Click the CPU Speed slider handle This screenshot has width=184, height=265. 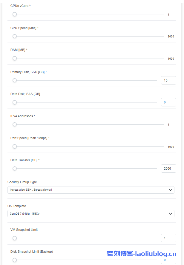[x=14, y=36]
